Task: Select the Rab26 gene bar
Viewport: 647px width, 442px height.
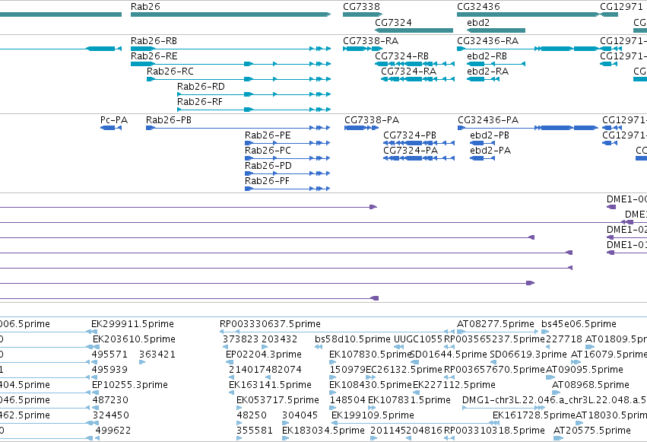Action: pos(230,14)
